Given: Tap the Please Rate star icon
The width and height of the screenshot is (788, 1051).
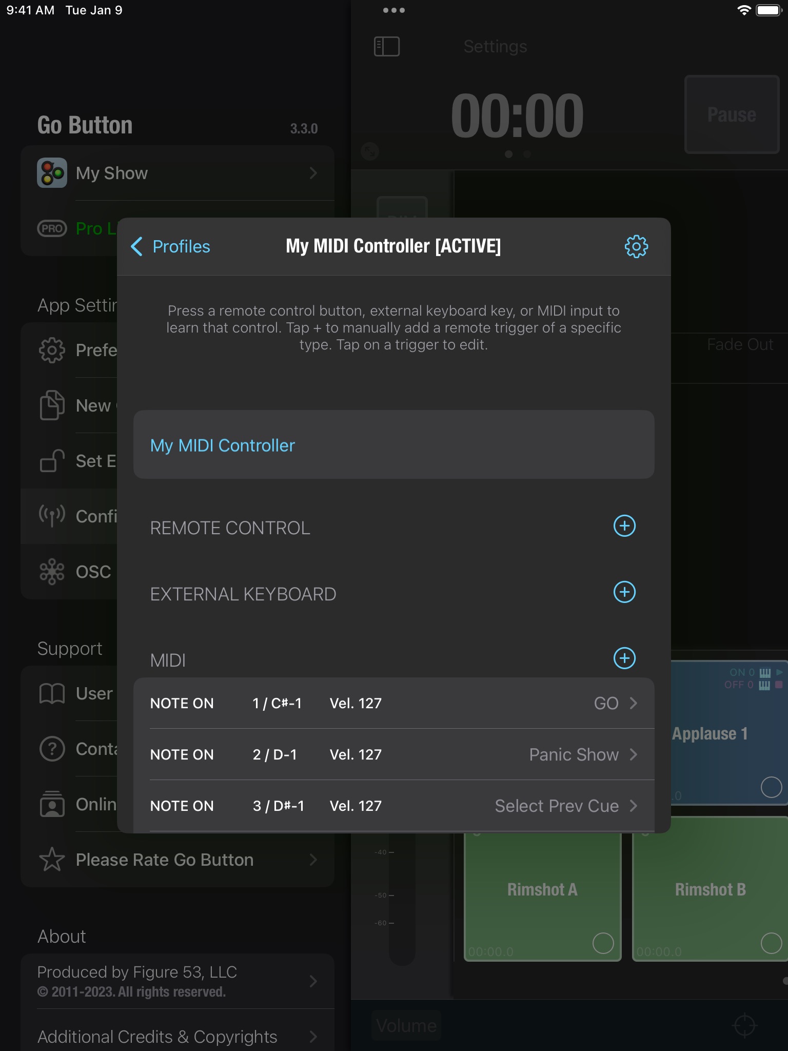Looking at the screenshot, I should (x=52, y=860).
